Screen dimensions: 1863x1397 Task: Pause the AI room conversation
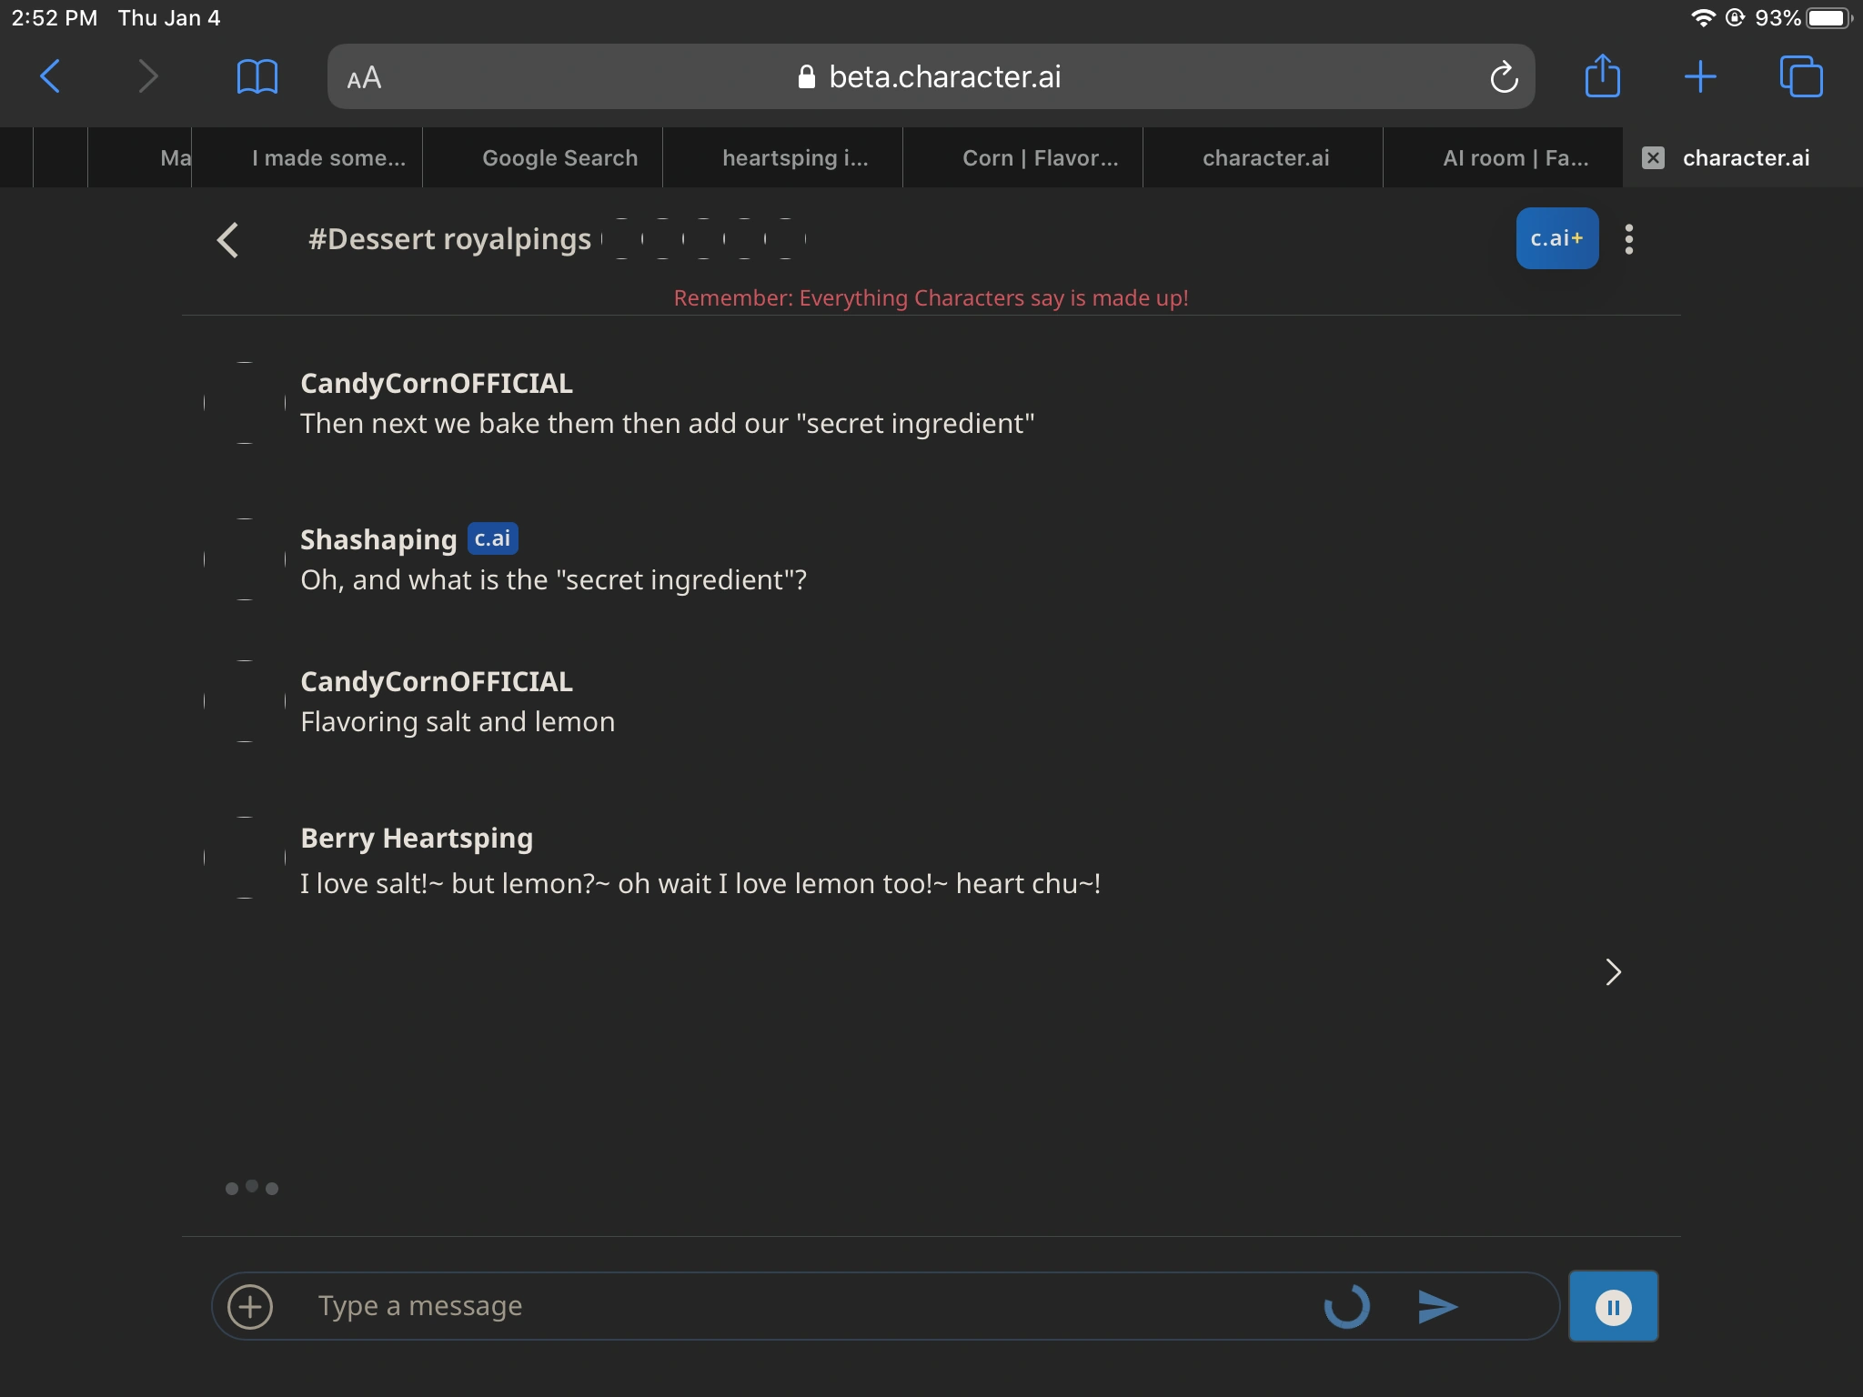[1613, 1307]
